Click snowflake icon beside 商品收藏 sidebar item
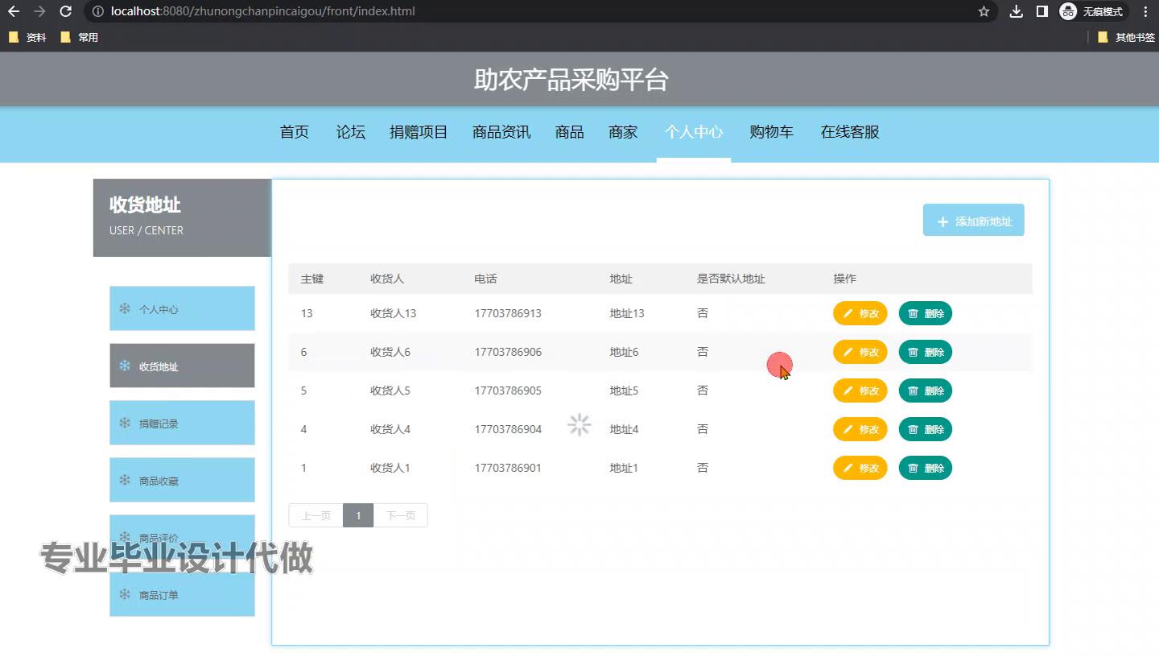Screen dimensions: 1159x657 [x=125, y=480]
